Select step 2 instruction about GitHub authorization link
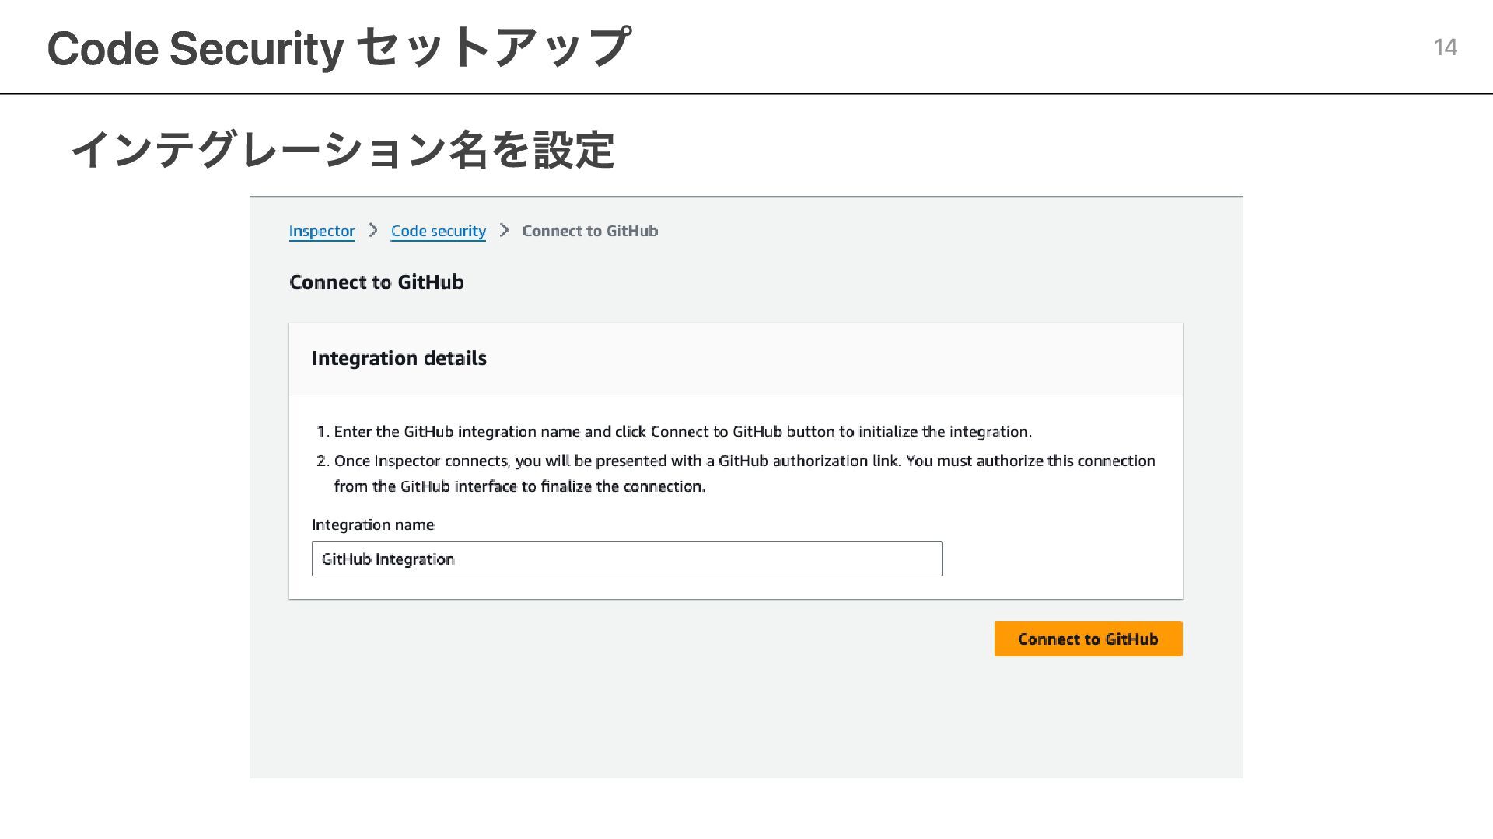This screenshot has height=839, width=1493. tap(736, 473)
